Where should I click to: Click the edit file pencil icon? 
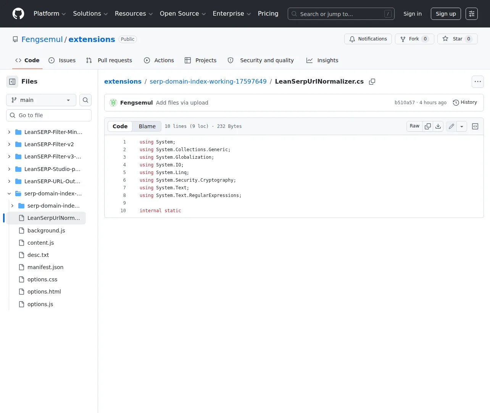click(x=451, y=126)
